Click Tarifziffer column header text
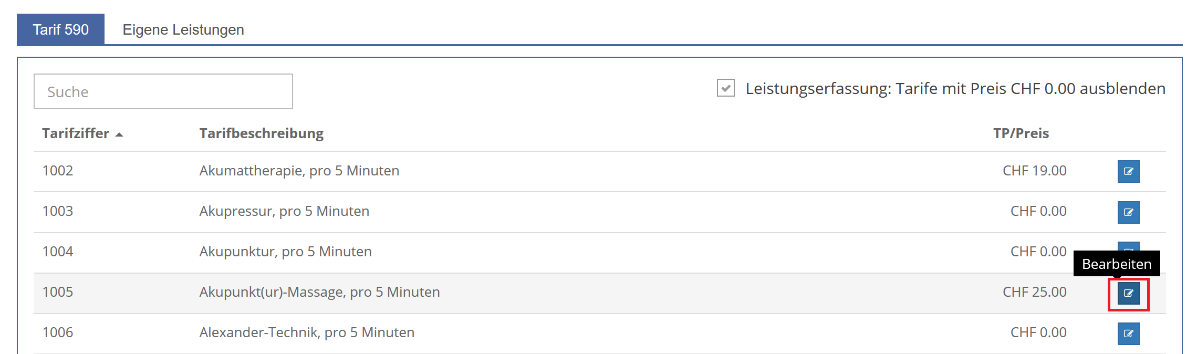The height and width of the screenshot is (354, 1197). 76,133
